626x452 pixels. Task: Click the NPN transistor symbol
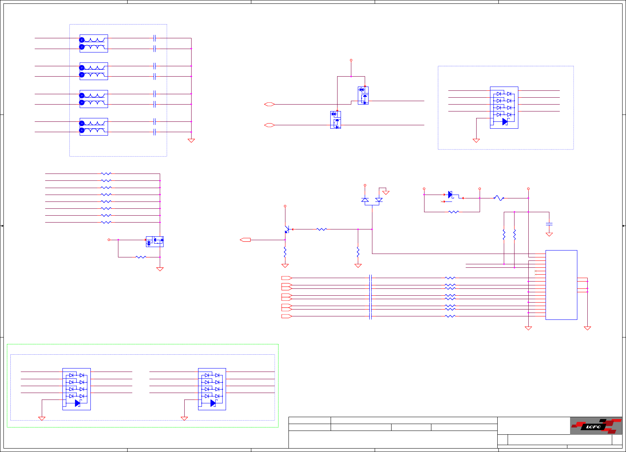pyautogui.click(x=288, y=229)
